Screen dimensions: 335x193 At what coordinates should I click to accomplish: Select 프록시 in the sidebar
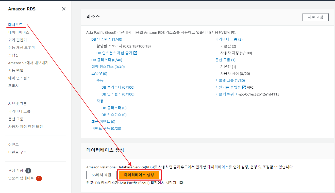coord(13,86)
